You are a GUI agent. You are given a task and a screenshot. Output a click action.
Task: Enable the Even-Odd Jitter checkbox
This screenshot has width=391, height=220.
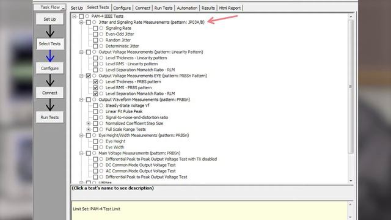pyautogui.click(x=95, y=34)
